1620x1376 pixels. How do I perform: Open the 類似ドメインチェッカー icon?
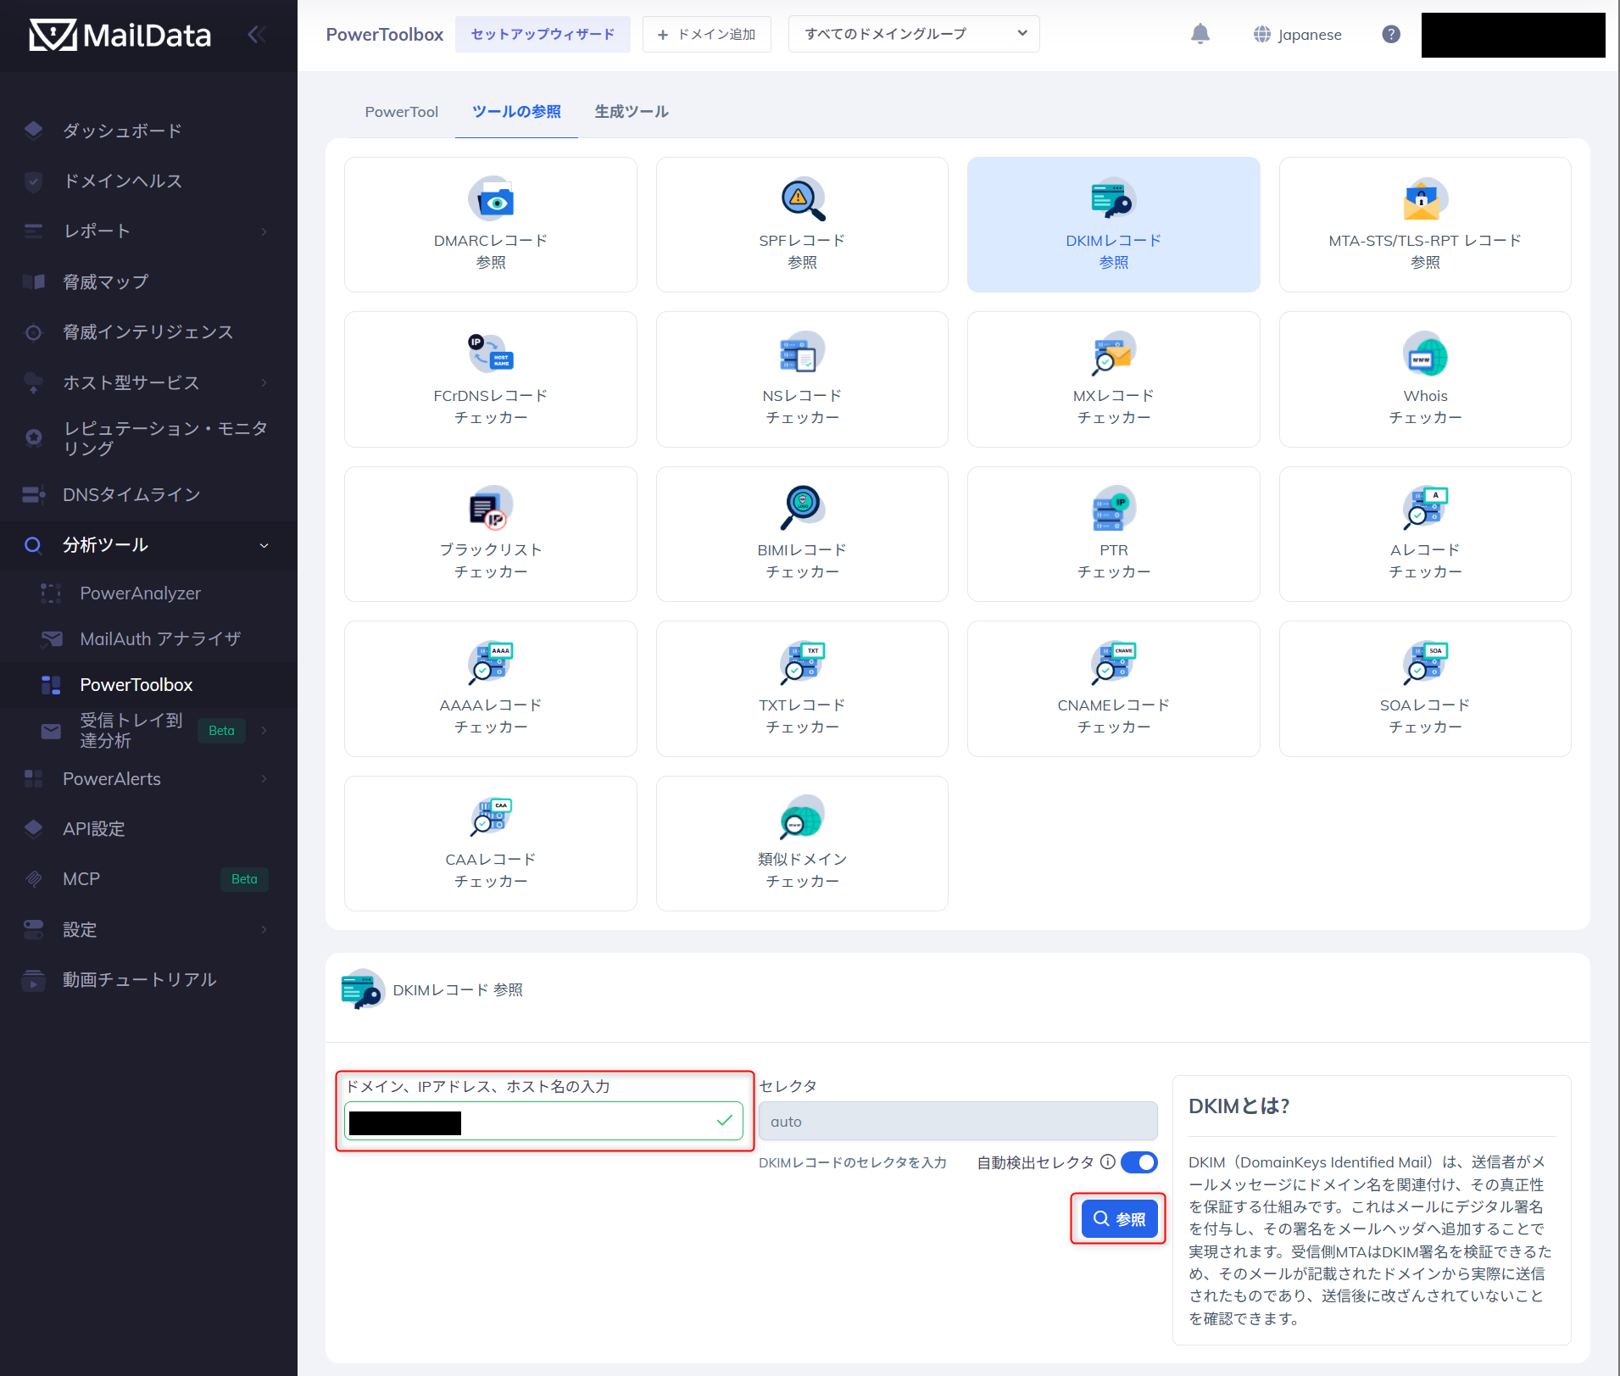[x=802, y=817]
